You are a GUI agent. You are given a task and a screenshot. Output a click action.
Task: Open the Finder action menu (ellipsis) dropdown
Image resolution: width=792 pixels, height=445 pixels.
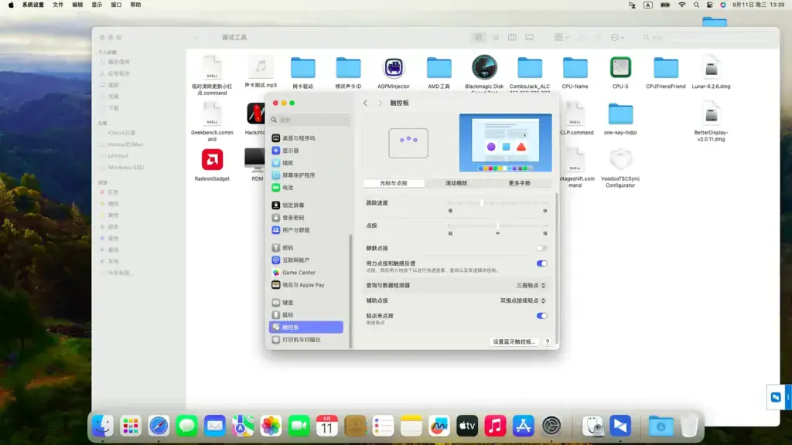617,37
